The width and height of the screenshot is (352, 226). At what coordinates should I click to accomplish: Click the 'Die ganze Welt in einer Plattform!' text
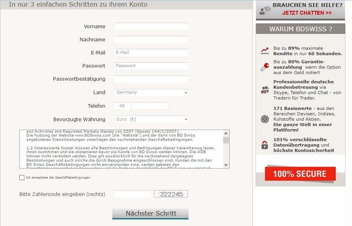click(302, 127)
